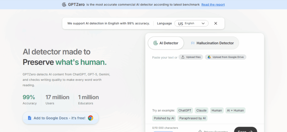The height and width of the screenshot is (132, 287).
Task: Click the Google Drive logo icon
Action: pyautogui.click(x=209, y=57)
